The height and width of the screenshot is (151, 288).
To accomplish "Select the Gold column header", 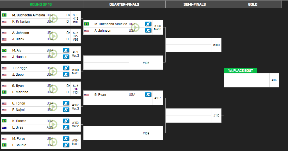I will [253, 4].
